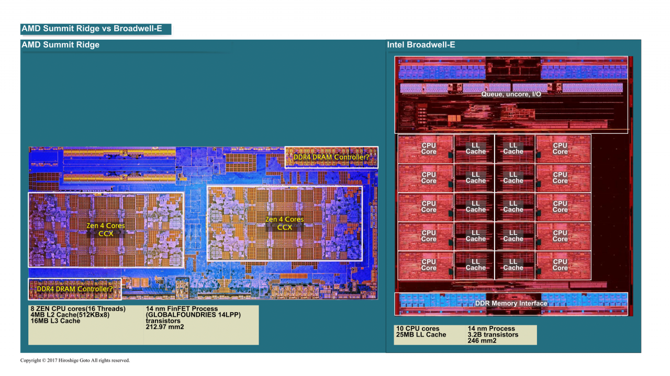Click the "Zen 4 Cores CCX" label on the right CCX
This screenshot has width=670, height=376.
[x=285, y=223]
